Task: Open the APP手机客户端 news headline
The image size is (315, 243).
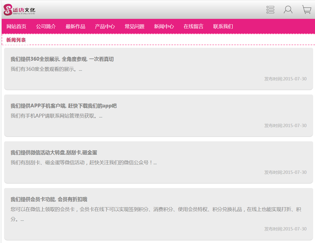Action: tap(63, 106)
